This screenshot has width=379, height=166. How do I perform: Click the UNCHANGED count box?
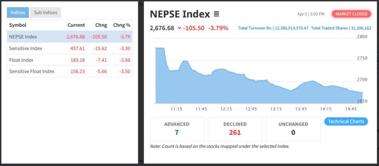[293, 129]
